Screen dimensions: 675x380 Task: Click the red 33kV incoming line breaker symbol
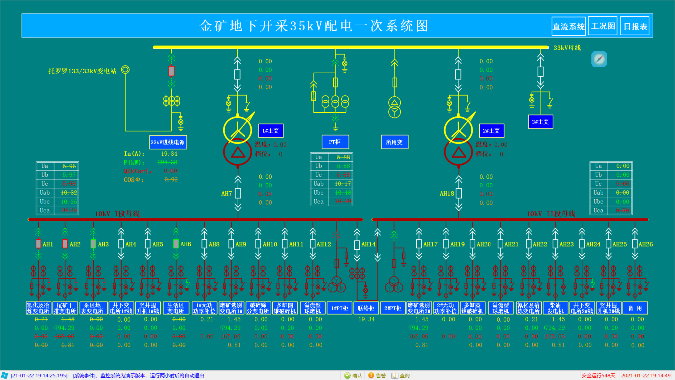pyautogui.click(x=171, y=71)
